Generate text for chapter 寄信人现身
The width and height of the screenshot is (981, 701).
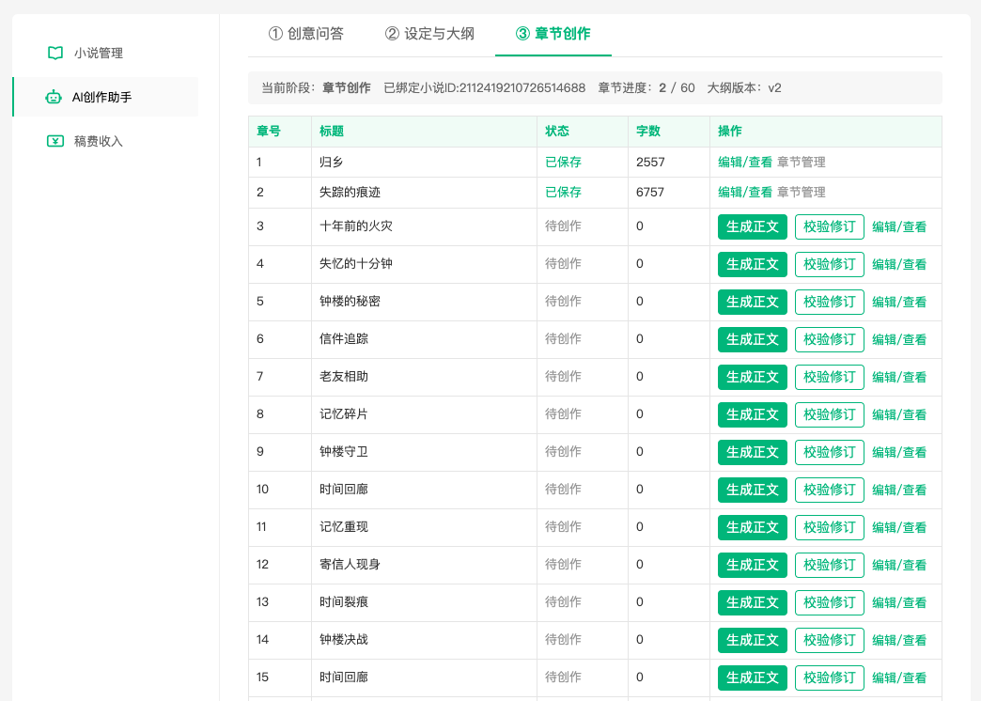(x=752, y=565)
